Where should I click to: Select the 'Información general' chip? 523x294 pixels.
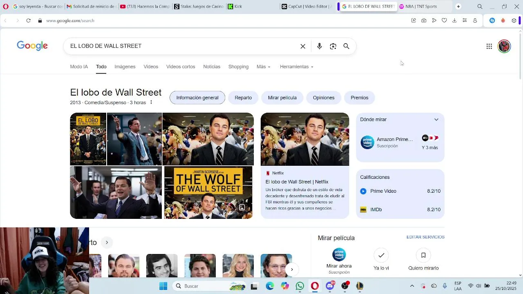pos(197,98)
